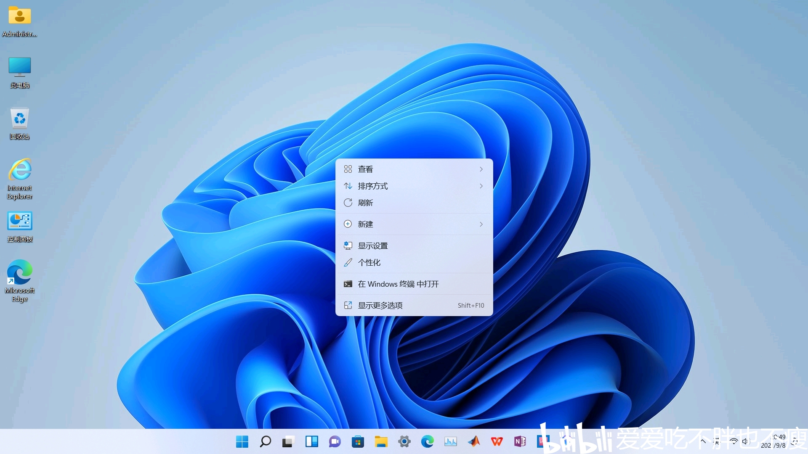
Task: Select the 控制面板 Control Panel desktop icon
Action: coord(19,227)
